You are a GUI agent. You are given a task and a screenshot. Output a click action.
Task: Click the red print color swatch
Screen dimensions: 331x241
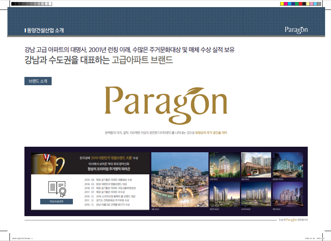tap(301, 4)
